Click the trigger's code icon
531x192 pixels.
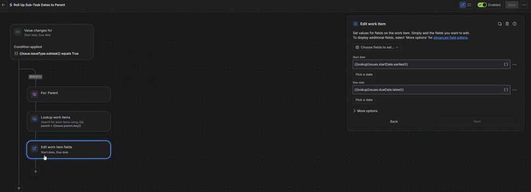tap(18, 32)
